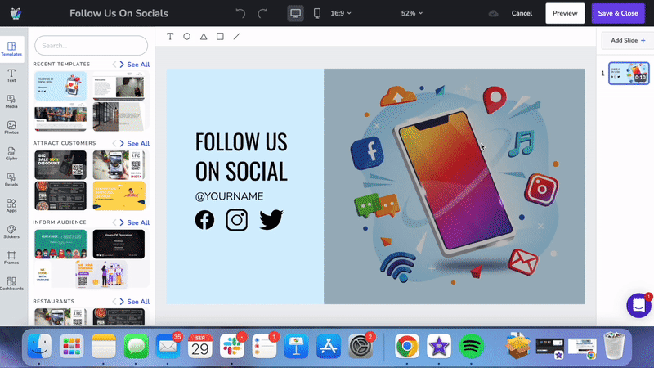This screenshot has height=368, width=654.
Task: Select the Text tool in the canvas toolbar
Action: (x=170, y=37)
